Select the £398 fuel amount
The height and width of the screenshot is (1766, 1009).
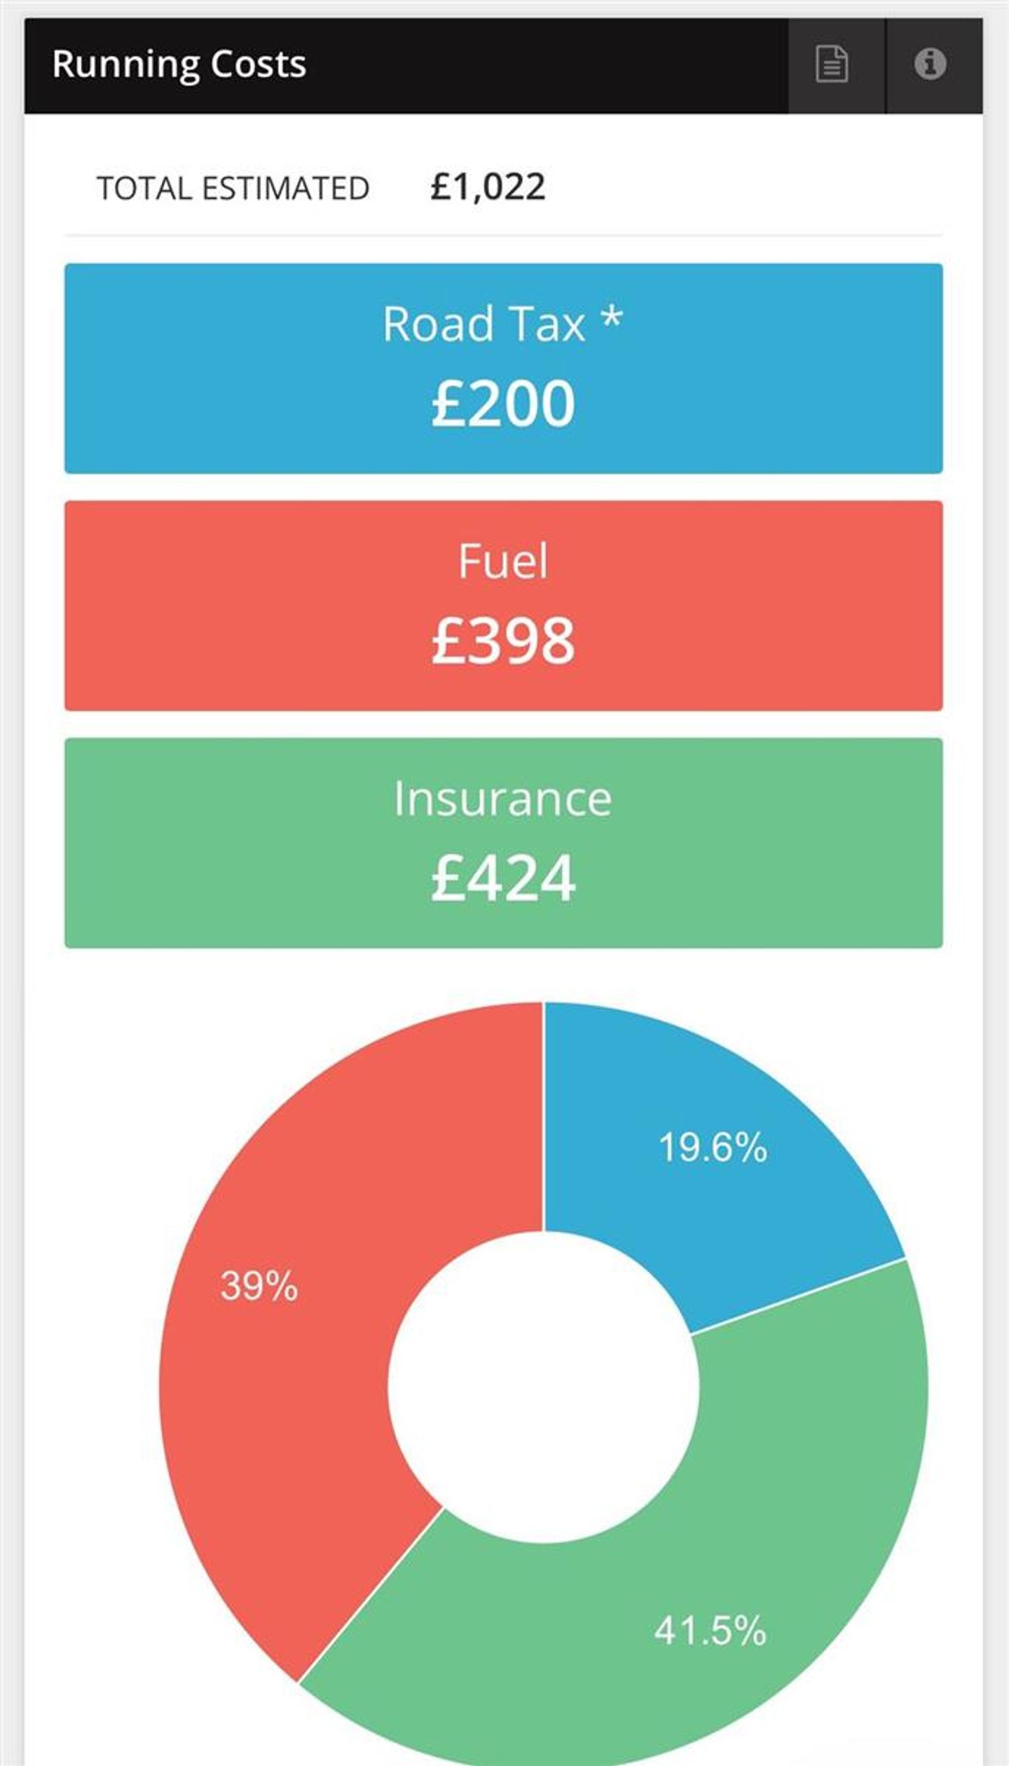503,640
